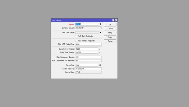
Task: Click the Query Server Timeout field
Action: coord(87,49)
